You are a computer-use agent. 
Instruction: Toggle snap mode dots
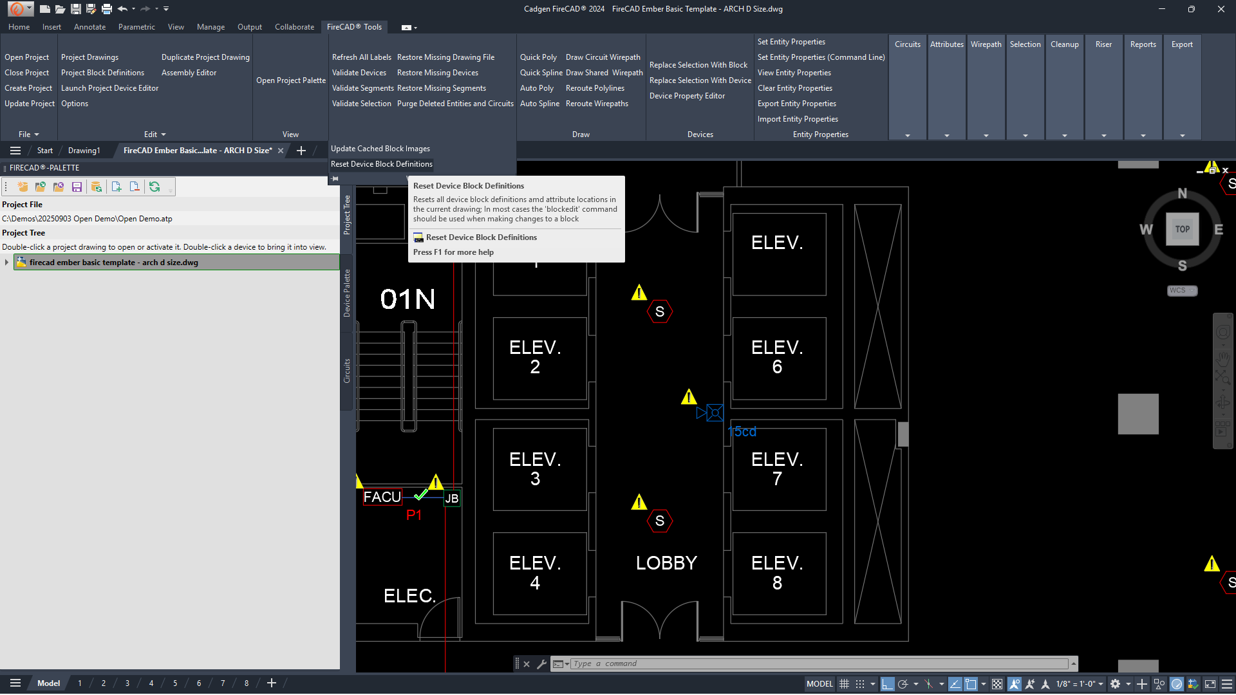tap(860, 684)
